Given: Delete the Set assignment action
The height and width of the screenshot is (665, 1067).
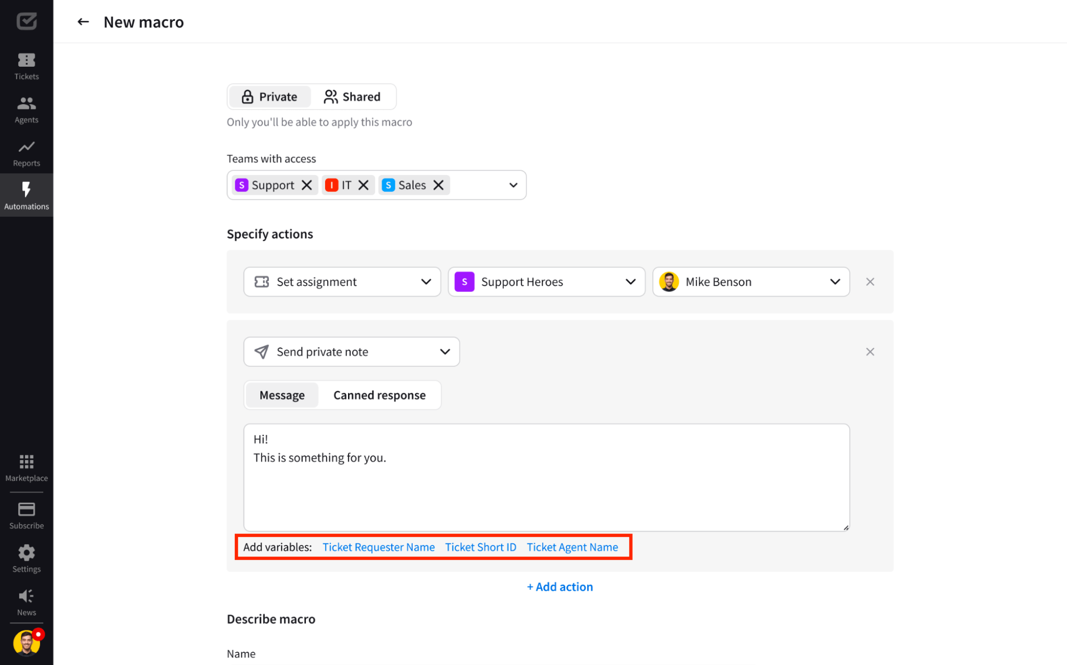Looking at the screenshot, I should (x=870, y=282).
